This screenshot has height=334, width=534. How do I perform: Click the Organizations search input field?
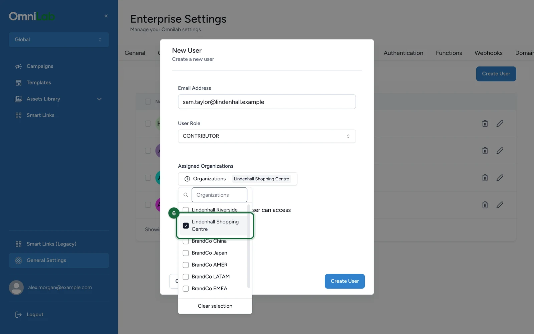(x=219, y=195)
